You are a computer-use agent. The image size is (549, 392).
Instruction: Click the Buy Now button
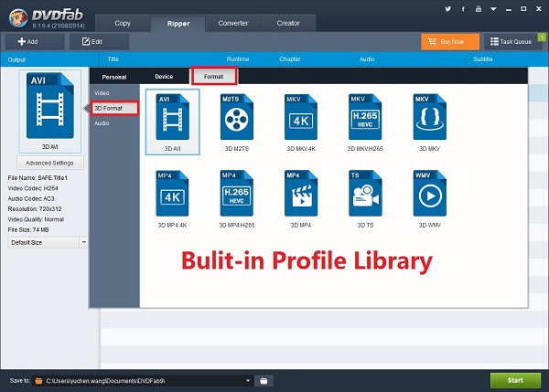tap(450, 42)
